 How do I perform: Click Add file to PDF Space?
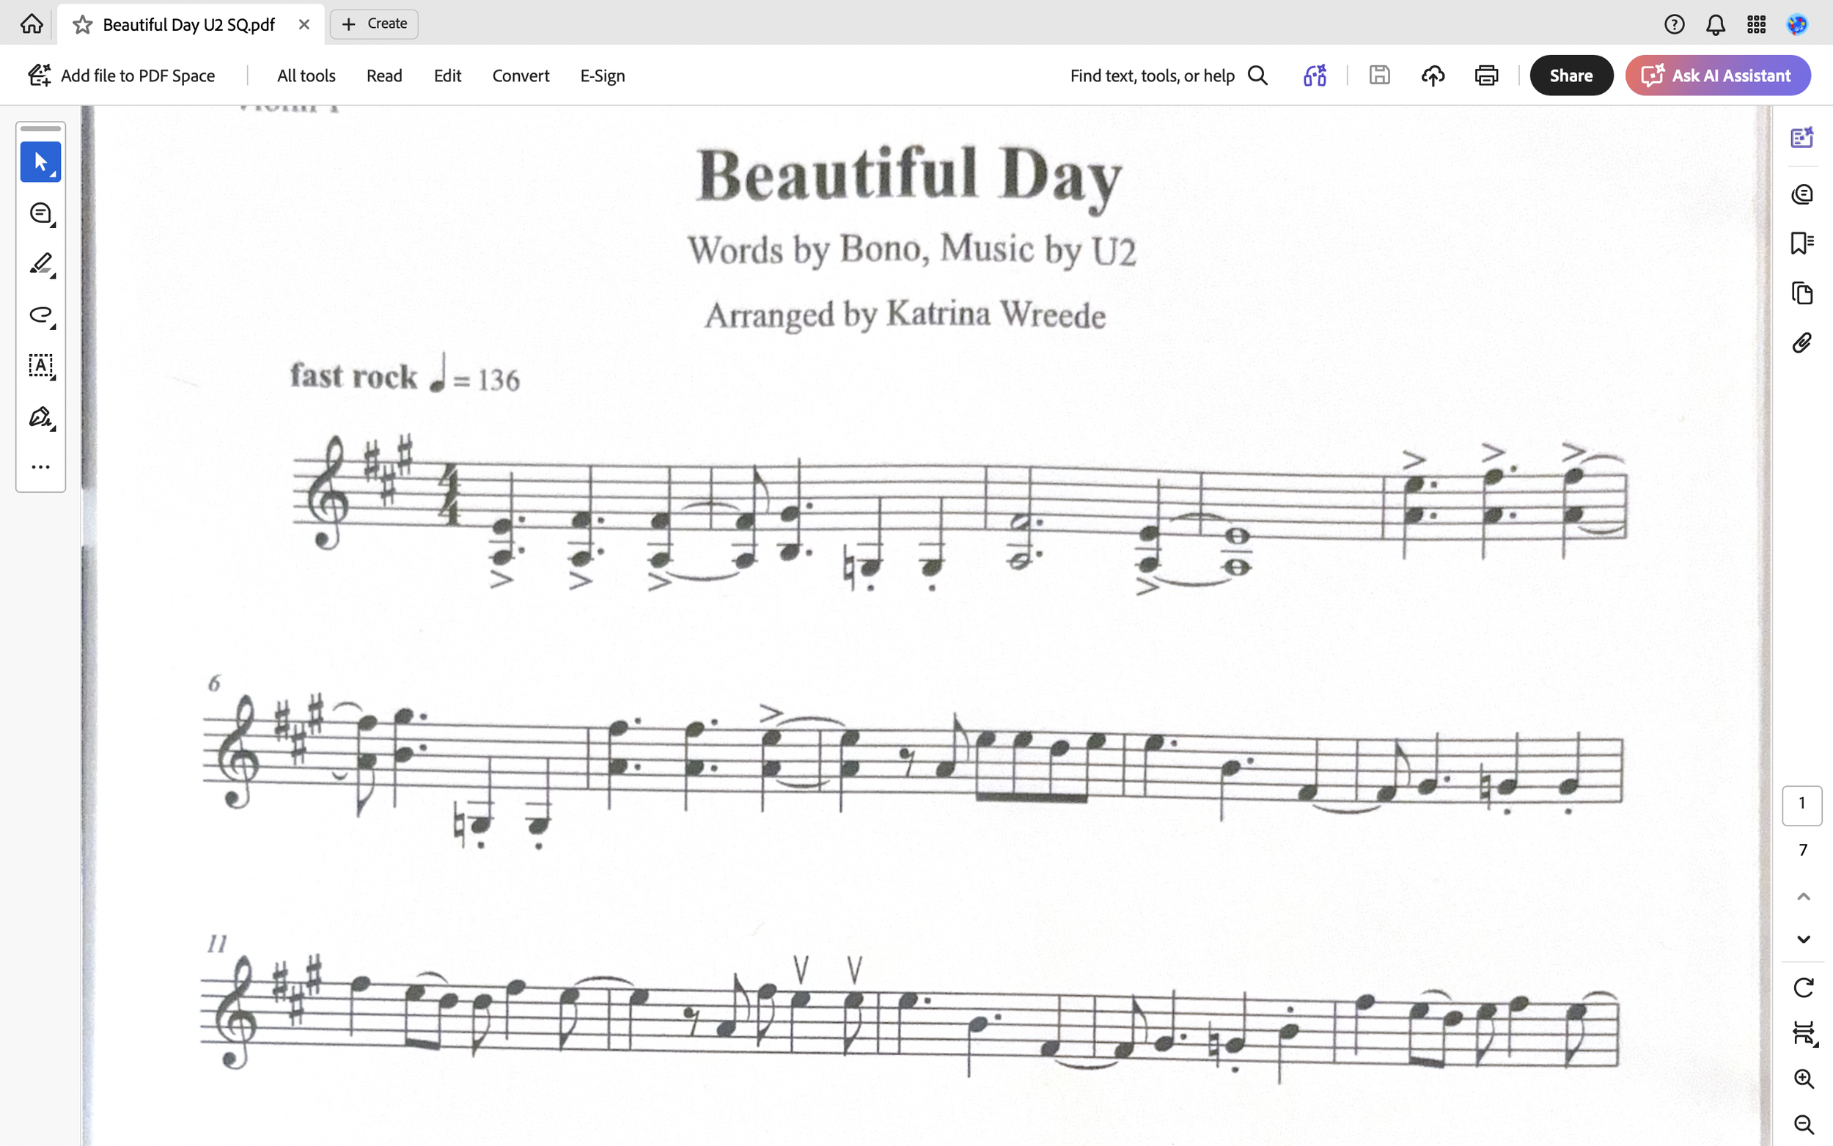click(x=122, y=76)
